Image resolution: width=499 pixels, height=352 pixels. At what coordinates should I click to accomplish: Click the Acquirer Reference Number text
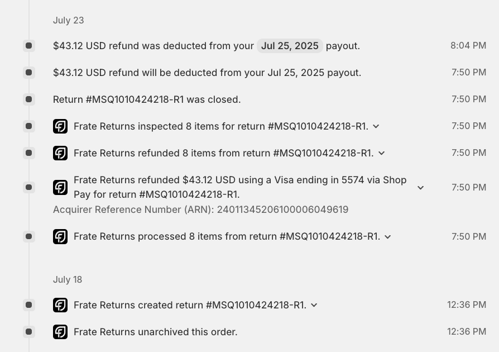click(x=200, y=210)
